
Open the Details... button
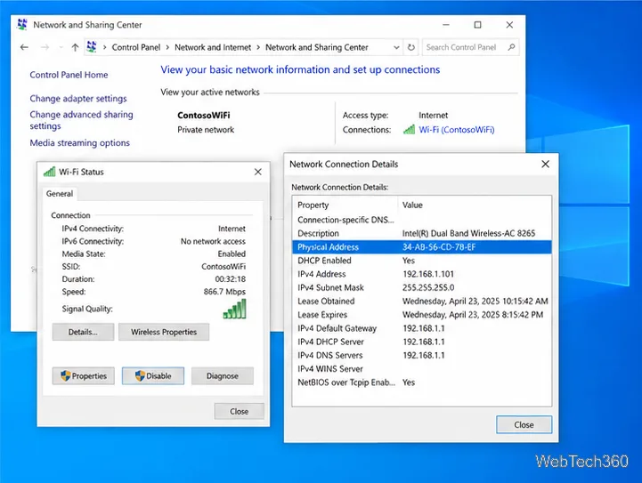pyautogui.click(x=83, y=332)
